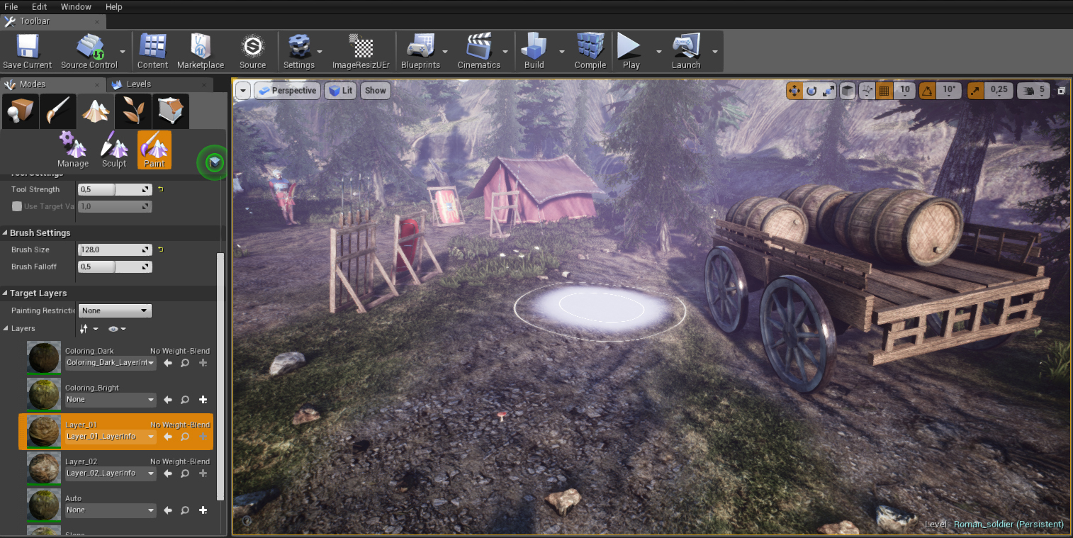Click the ImageResizUEr toolbar icon
The image size is (1073, 538).
pyautogui.click(x=361, y=51)
